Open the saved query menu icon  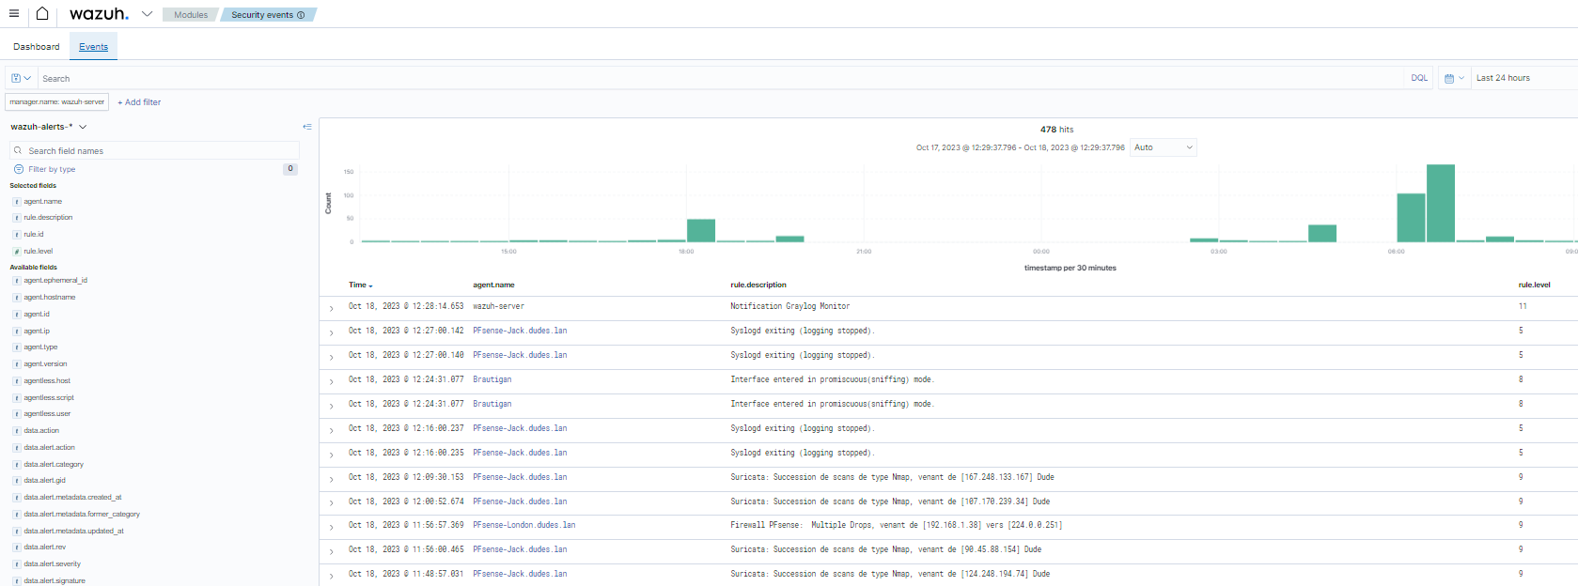coord(21,79)
